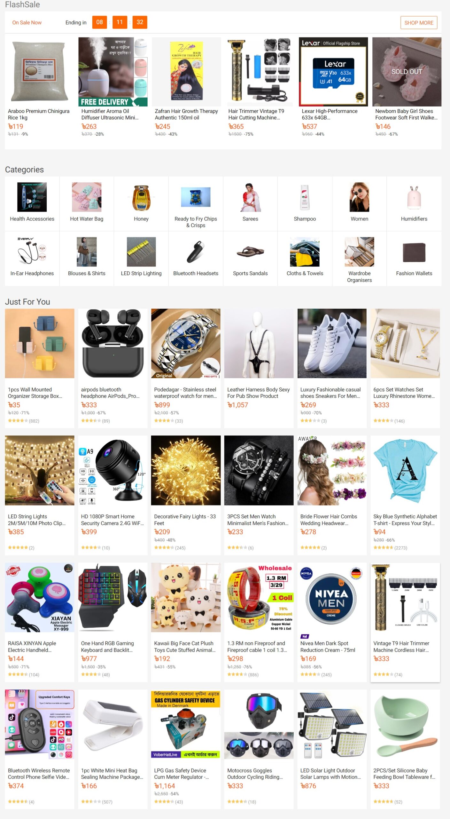Open the Health Accessories category icon

click(32, 197)
